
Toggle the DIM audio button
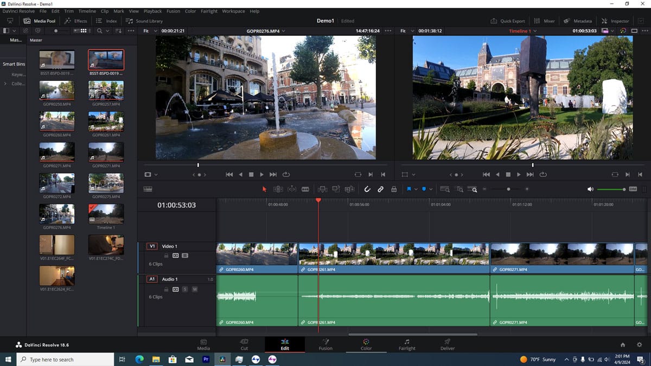click(x=633, y=189)
